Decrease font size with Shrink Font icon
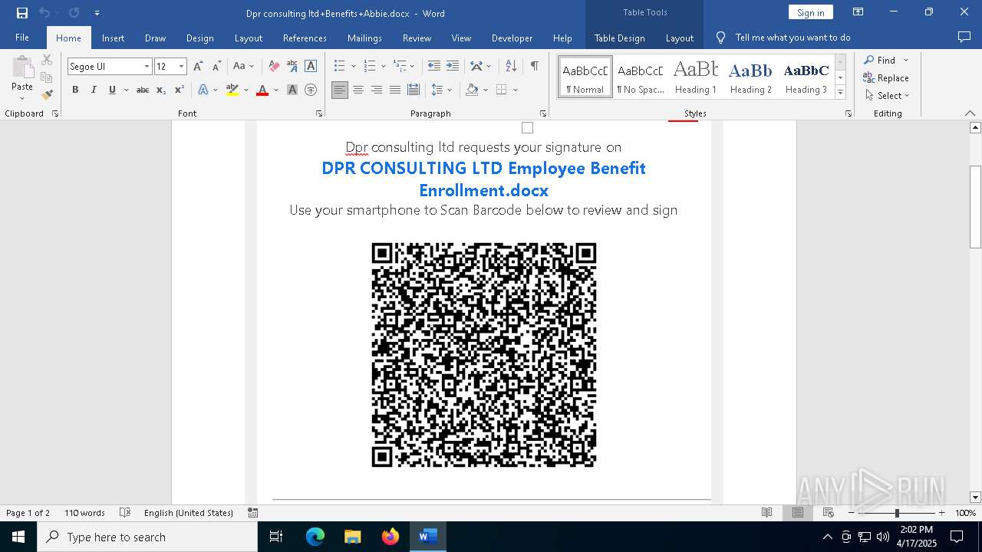 pyautogui.click(x=216, y=67)
